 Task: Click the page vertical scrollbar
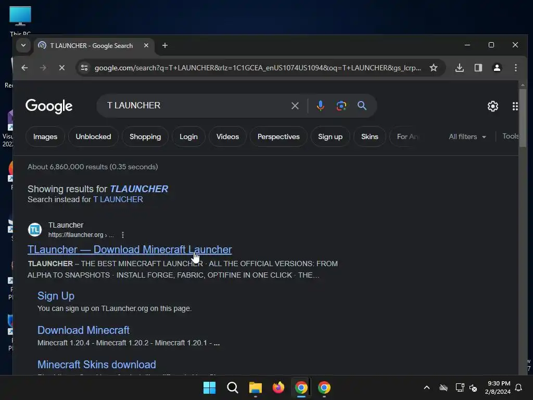click(523, 117)
